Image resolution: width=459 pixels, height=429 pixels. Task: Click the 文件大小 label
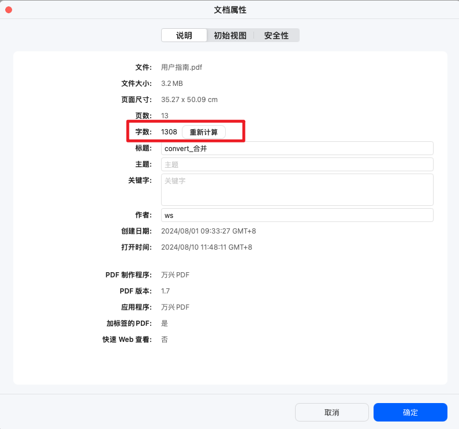click(136, 84)
